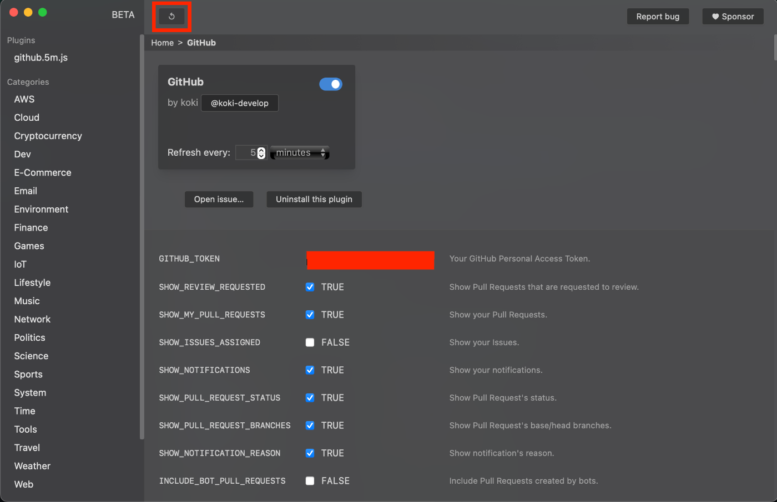Open the IoT category

[21, 264]
